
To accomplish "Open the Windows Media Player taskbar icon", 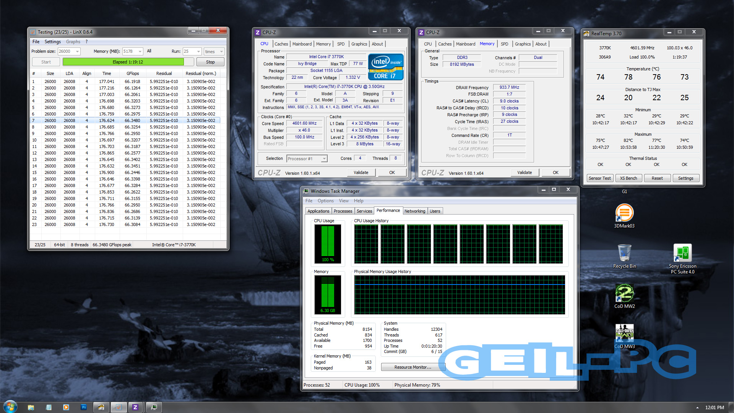I will click(x=66, y=407).
